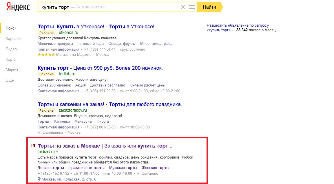This screenshot has height=184, width=334.
Task: Click 88 342 показа в месяц text
Action: [256, 30]
